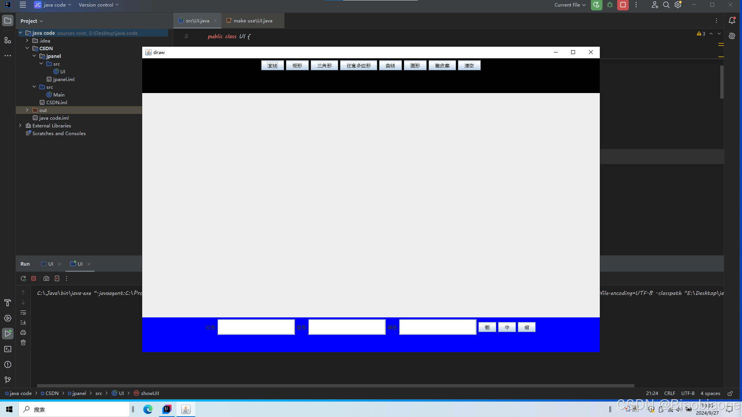Click the first color value input field
This screenshot has height=417, width=742.
tap(256, 327)
